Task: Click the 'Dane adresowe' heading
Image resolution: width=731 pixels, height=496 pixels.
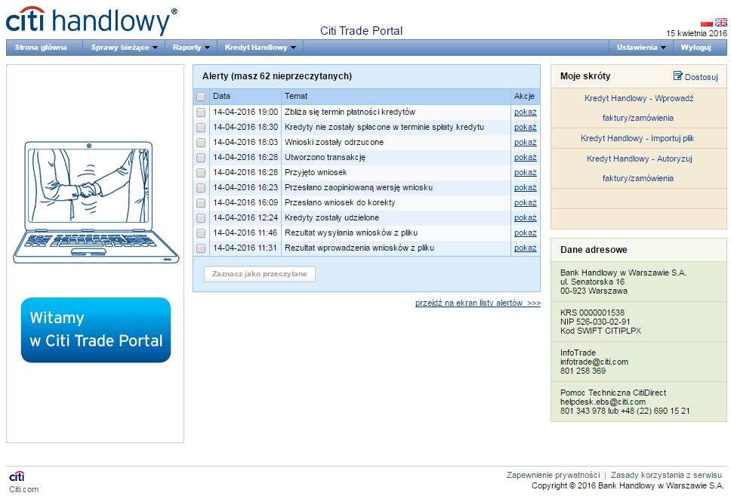Action: pos(594,249)
